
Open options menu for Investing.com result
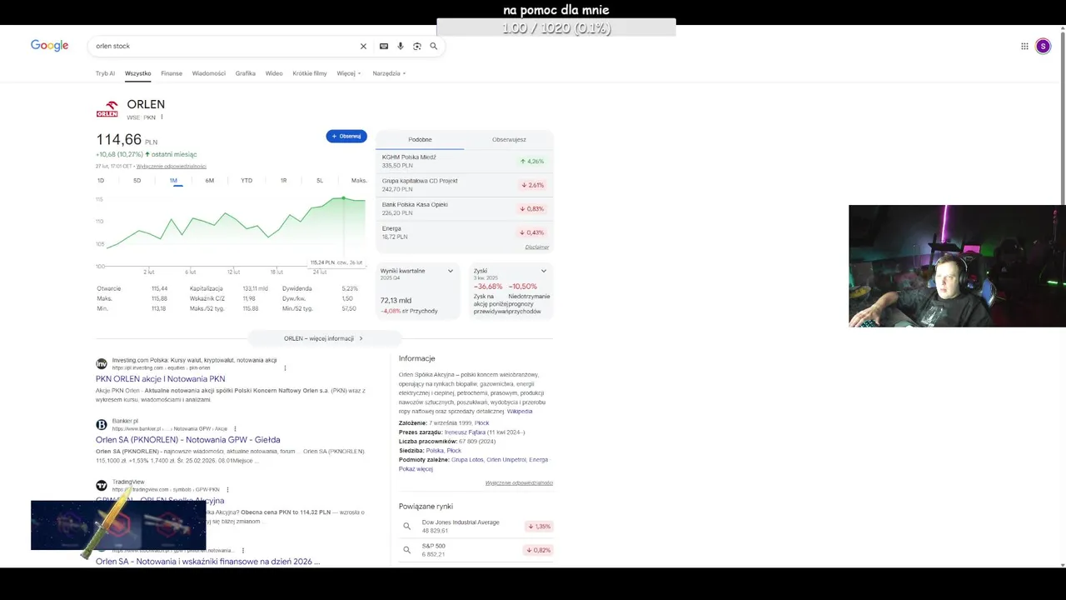point(285,368)
